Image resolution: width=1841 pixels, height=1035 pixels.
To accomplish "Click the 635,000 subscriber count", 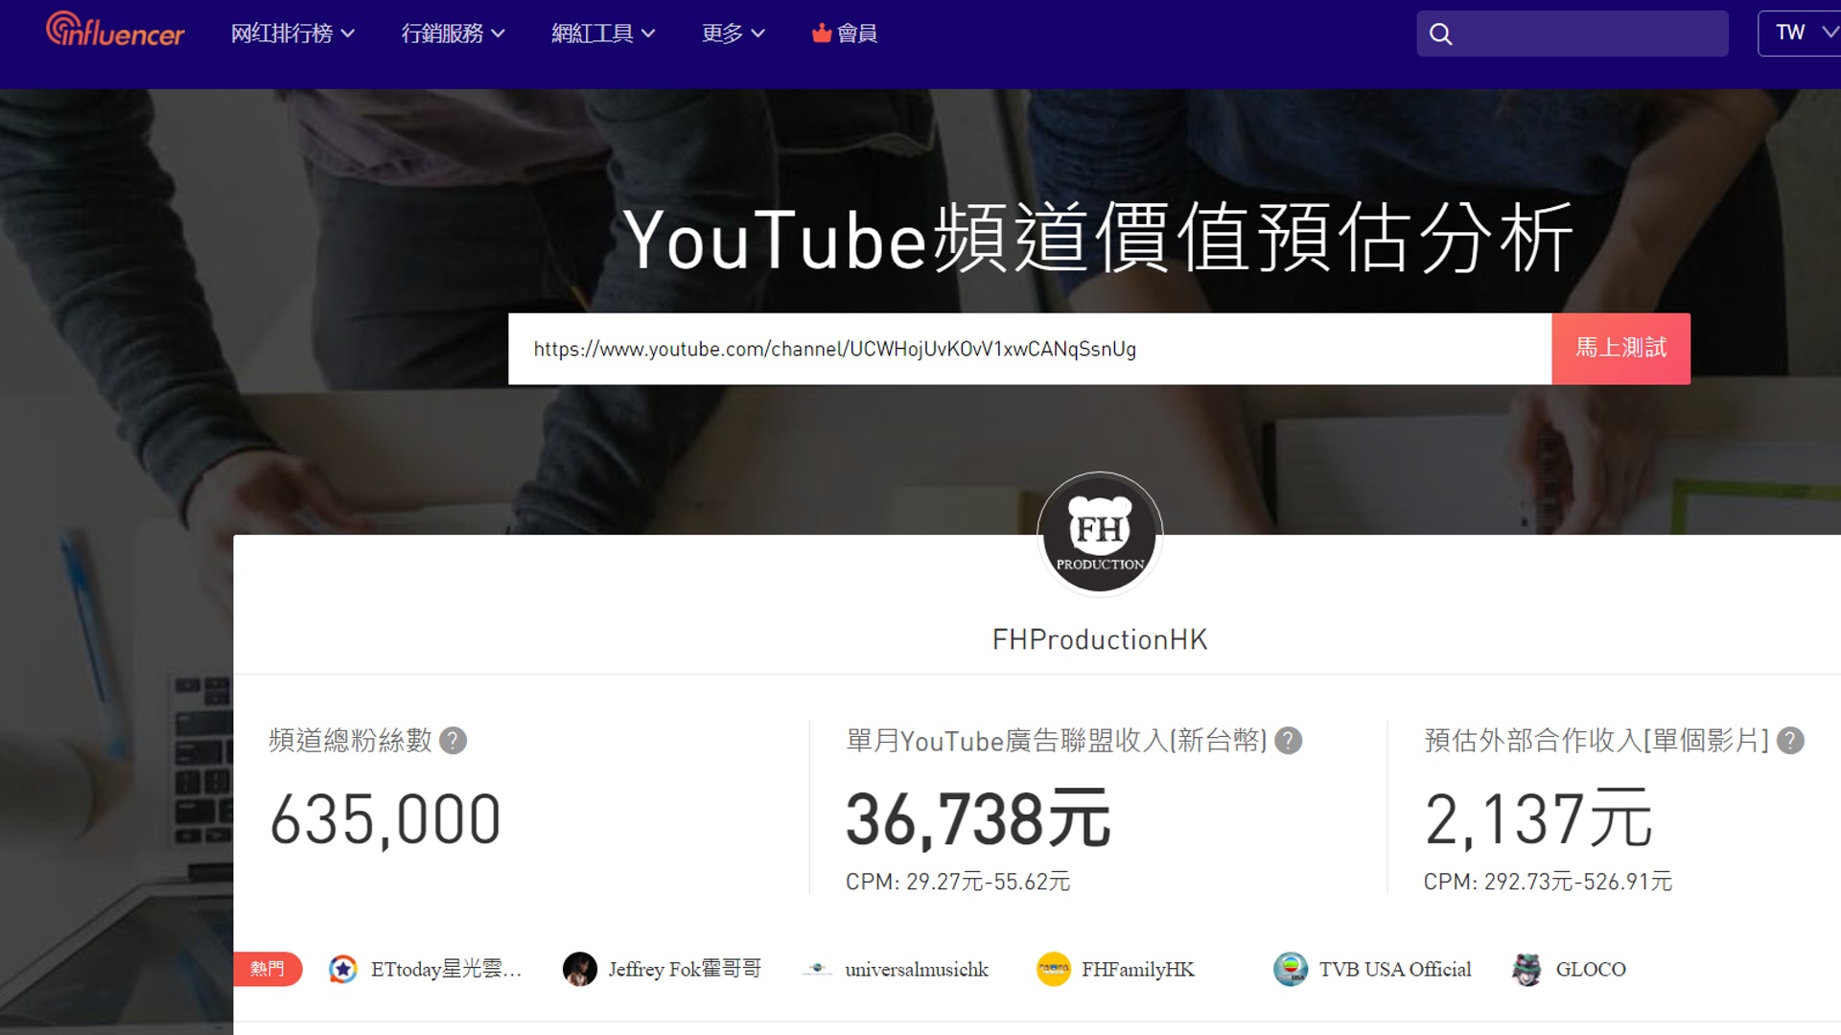I will (x=385, y=820).
